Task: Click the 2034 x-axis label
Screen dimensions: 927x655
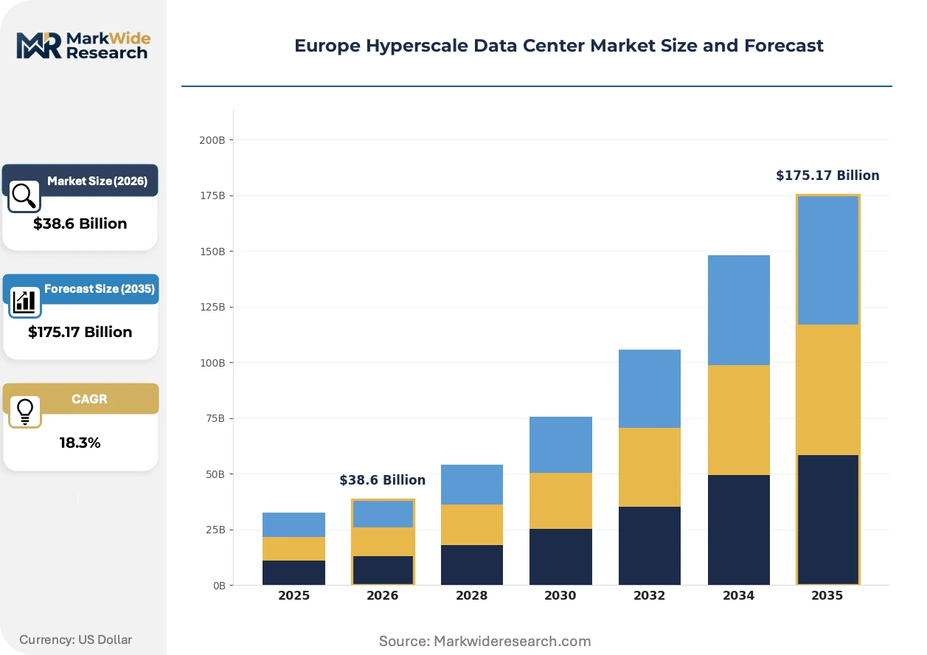Action: click(x=739, y=595)
